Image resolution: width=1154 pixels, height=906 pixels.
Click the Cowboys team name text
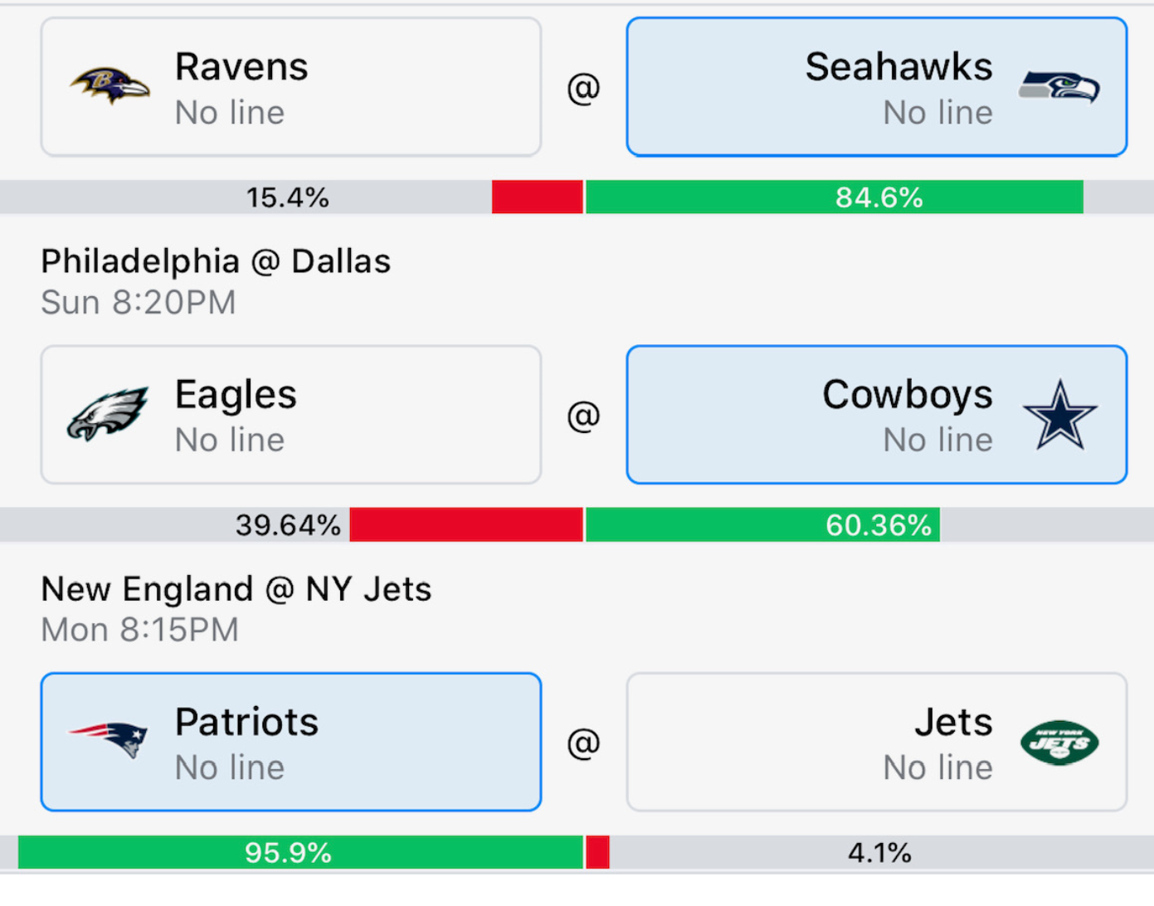coord(908,395)
